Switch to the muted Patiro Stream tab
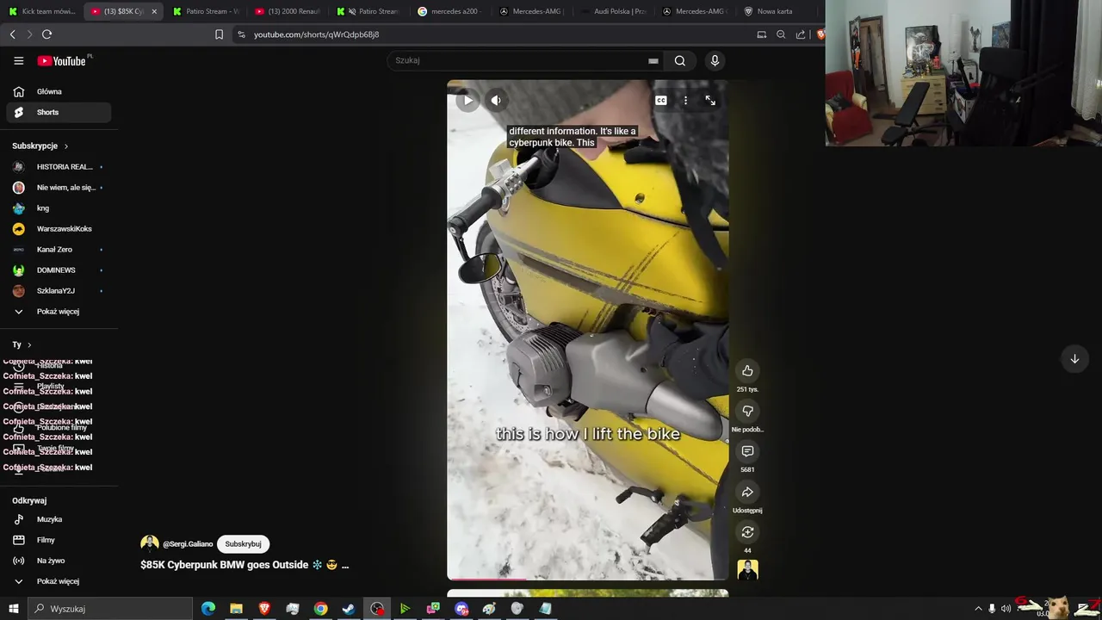The image size is (1102, 620). pyautogui.click(x=368, y=11)
